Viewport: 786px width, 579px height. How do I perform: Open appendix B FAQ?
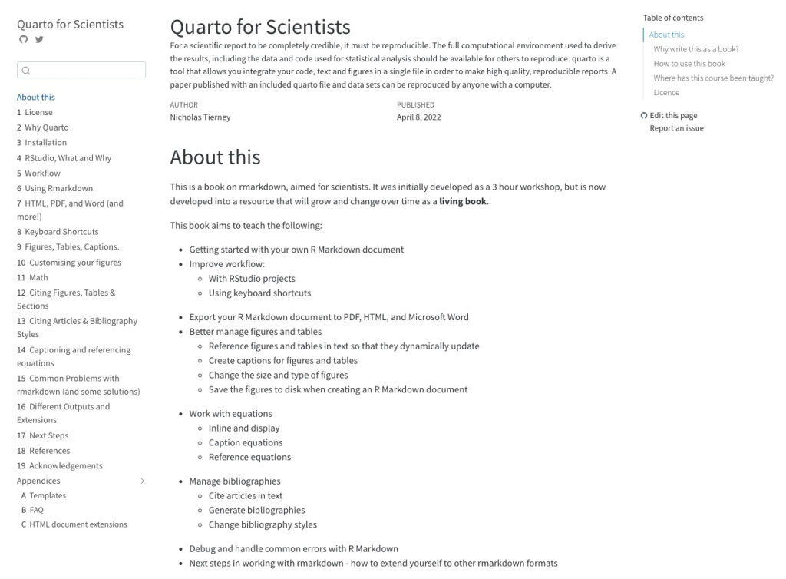[x=32, y=510]
